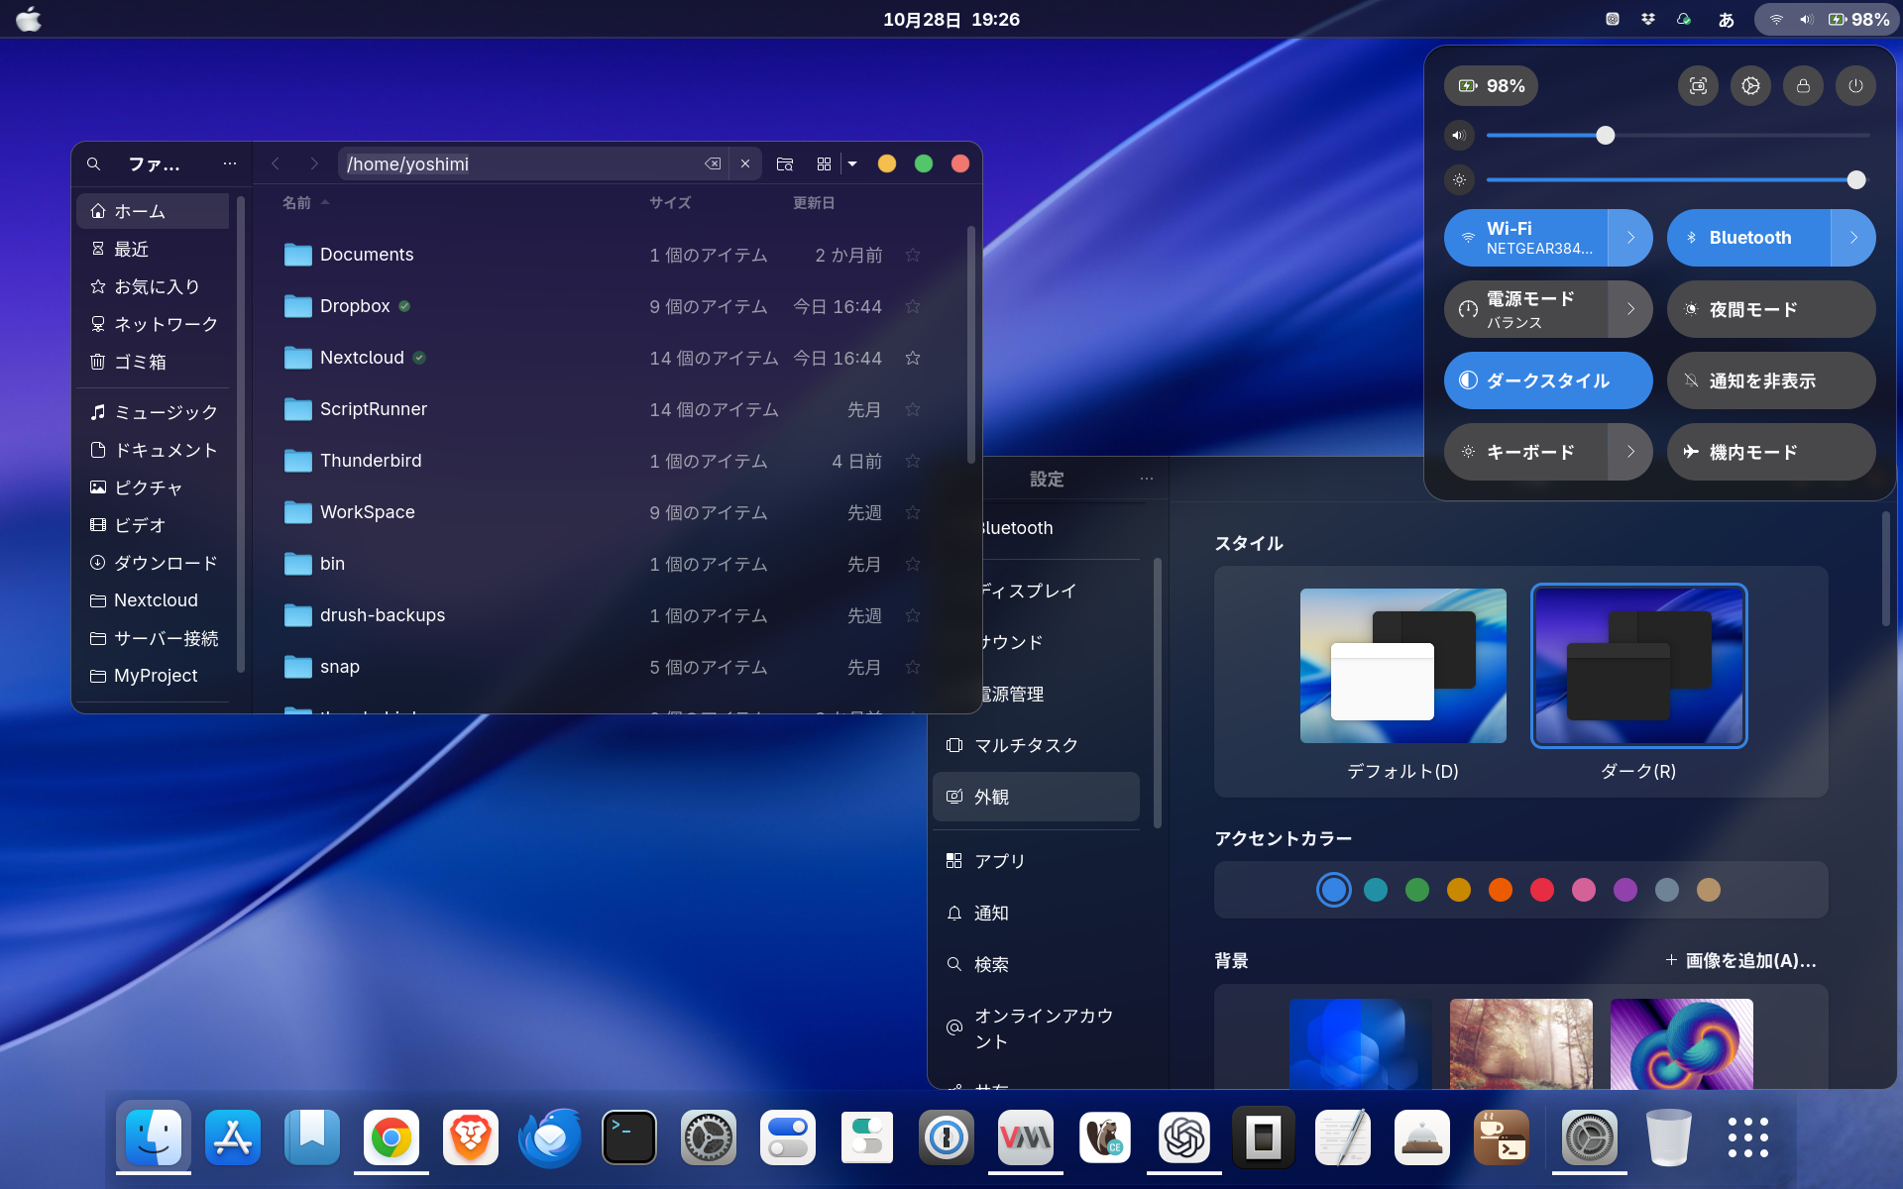Toggle night mode (夜間モード)
Viewport: 1903px width, 1189px height.
click(1771, 309)
